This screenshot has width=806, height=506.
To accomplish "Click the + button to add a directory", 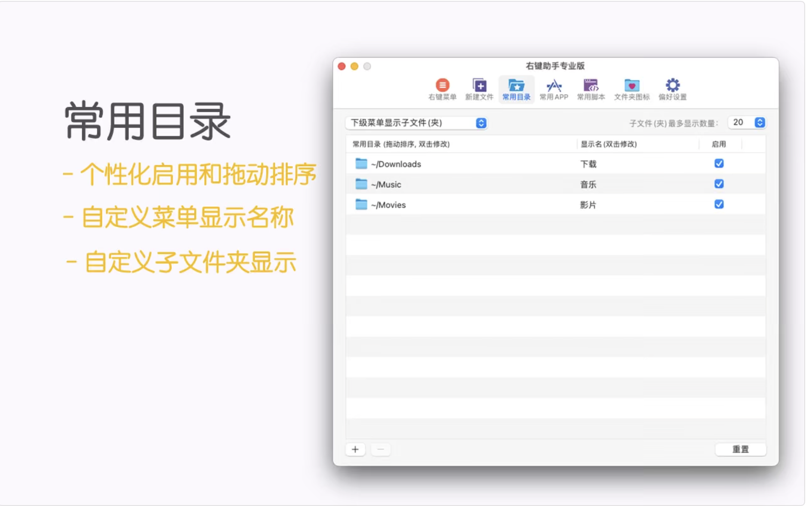I will pos(355,449).
